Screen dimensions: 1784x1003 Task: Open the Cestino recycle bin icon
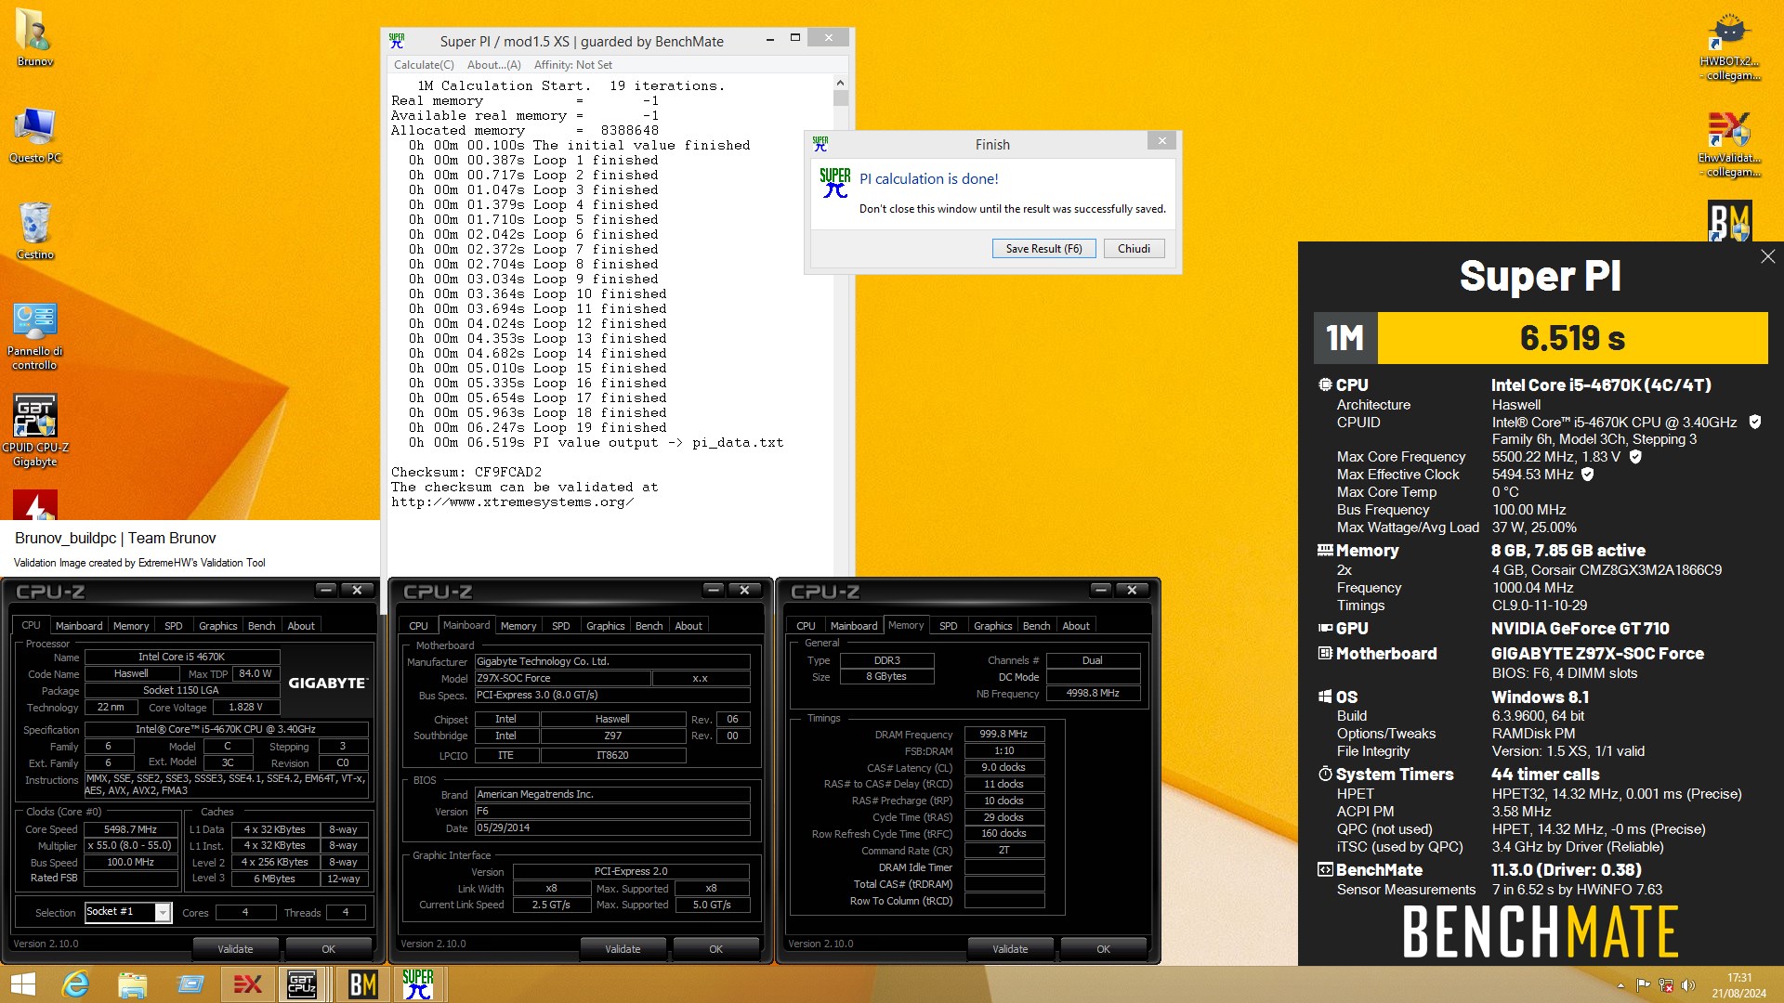[x=34, y=230]
